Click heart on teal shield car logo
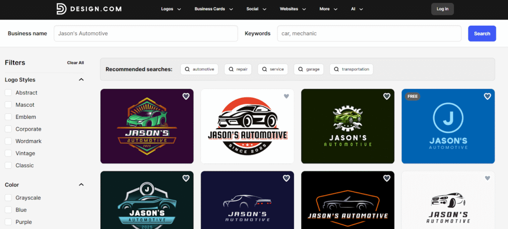508x229 pixels. [186, 178]
